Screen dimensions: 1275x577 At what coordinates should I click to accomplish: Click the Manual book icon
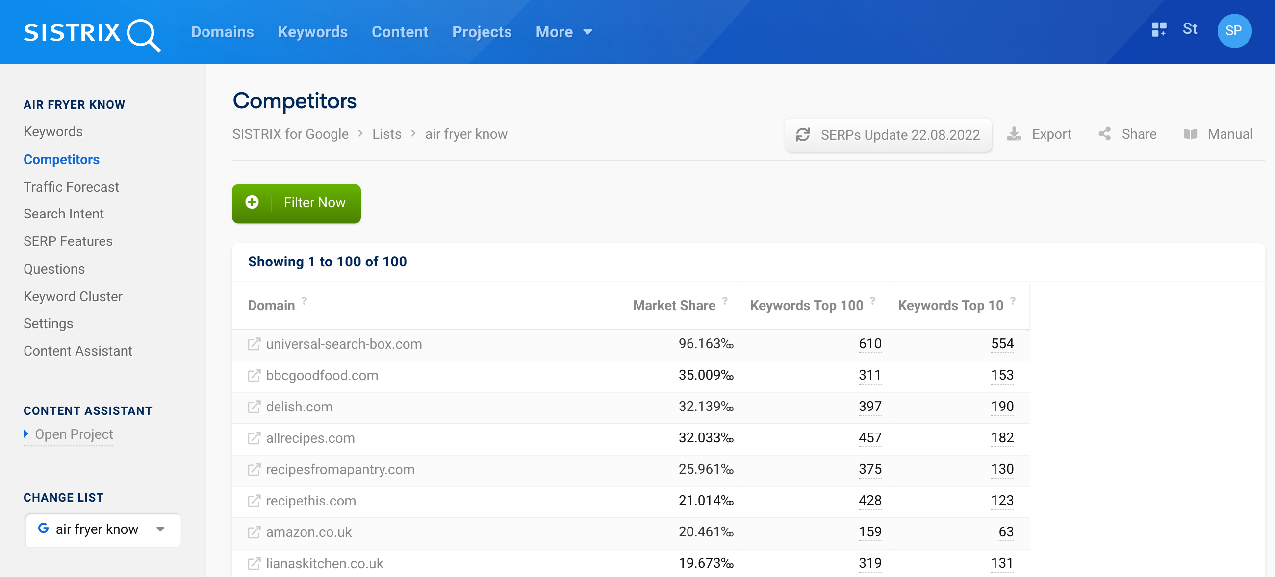tap(1190, 134)
